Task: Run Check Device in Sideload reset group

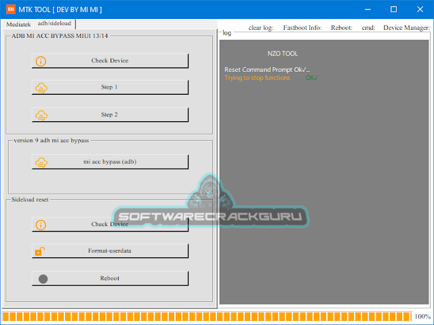Action: tap(110, 224)
